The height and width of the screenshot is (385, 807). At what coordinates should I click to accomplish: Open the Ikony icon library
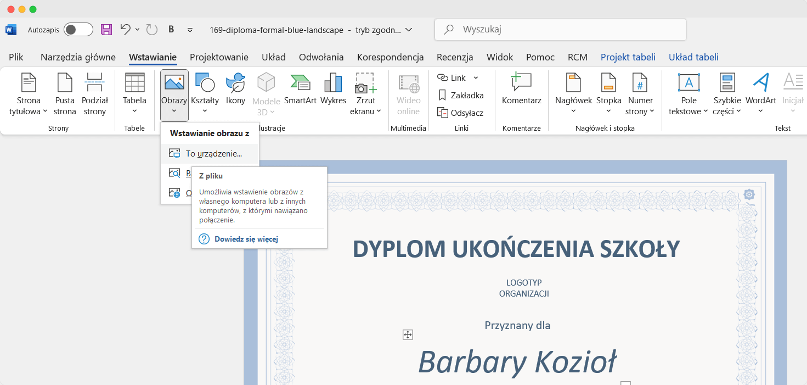pos(235,89)
